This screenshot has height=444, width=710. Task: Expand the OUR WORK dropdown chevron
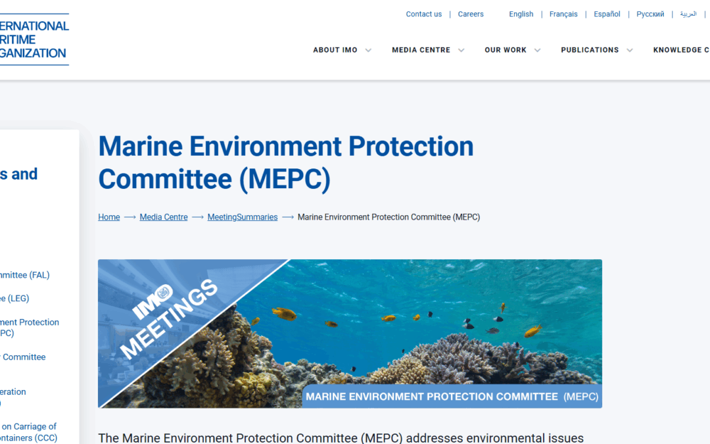538,49
